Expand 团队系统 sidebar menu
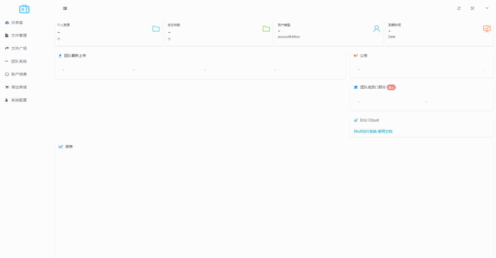 (x=19, y=61)
